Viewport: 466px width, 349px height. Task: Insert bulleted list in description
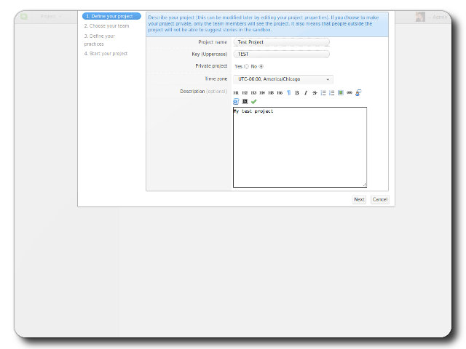pyautogui.click(x=323, y=93)
